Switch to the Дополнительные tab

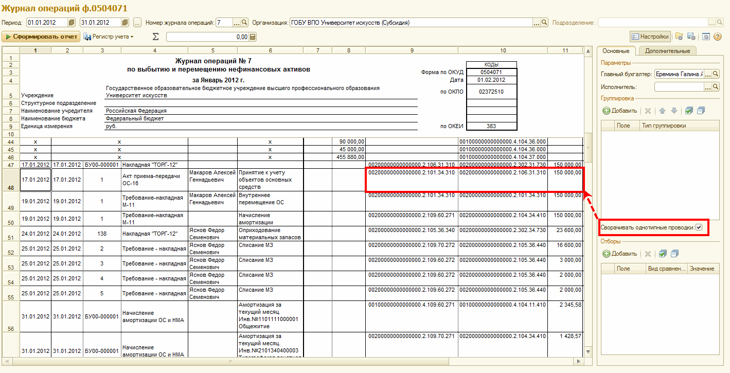click(x=667, y=51)
